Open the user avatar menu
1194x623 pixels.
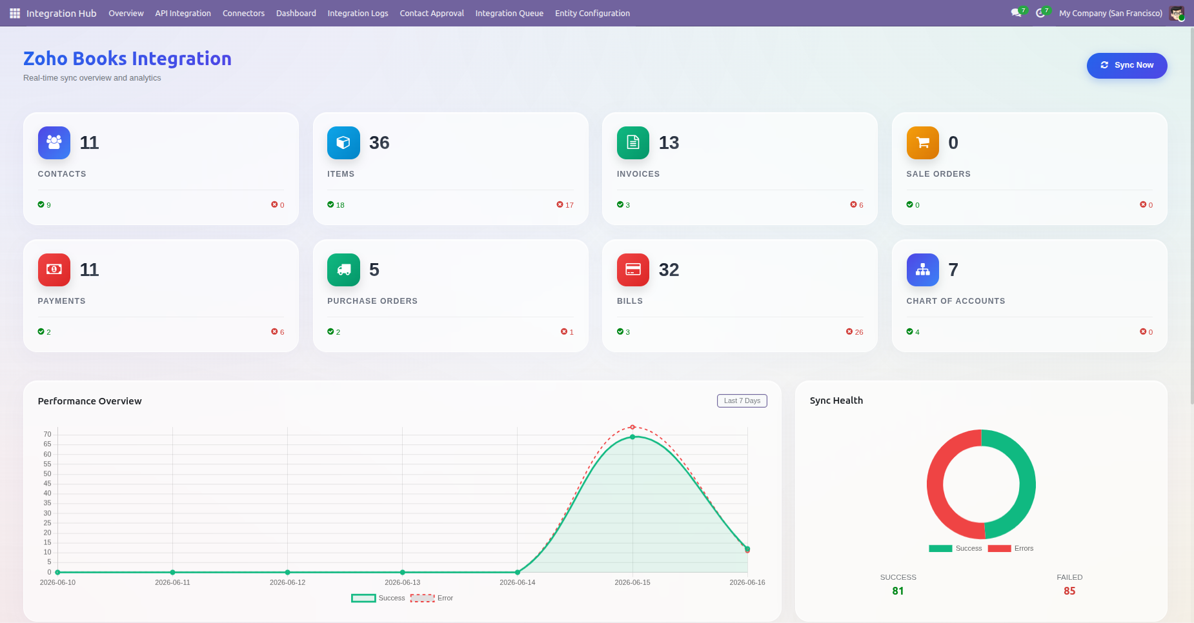pos(1177,13)
